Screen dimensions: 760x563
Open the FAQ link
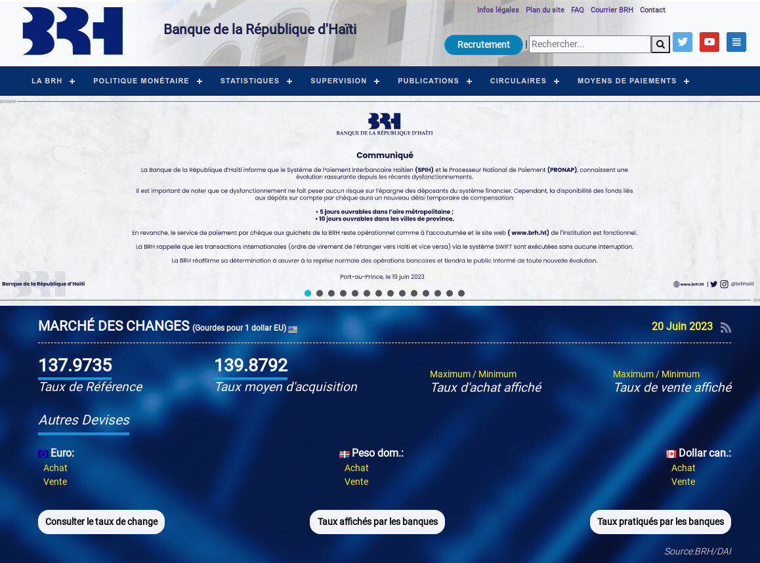click(x=578, y=10)
